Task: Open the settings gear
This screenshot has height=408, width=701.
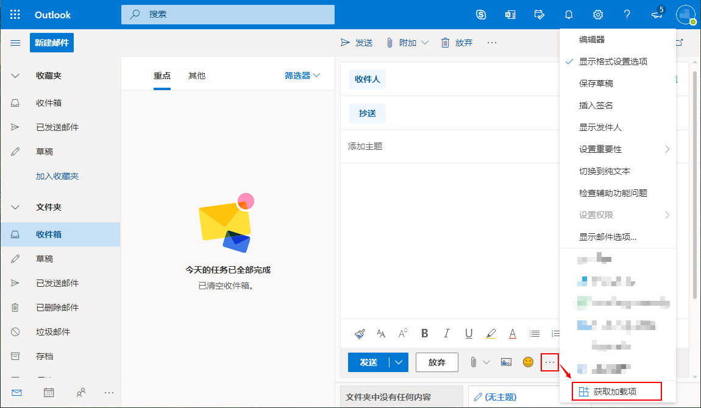Action: [x=598, y=15]
